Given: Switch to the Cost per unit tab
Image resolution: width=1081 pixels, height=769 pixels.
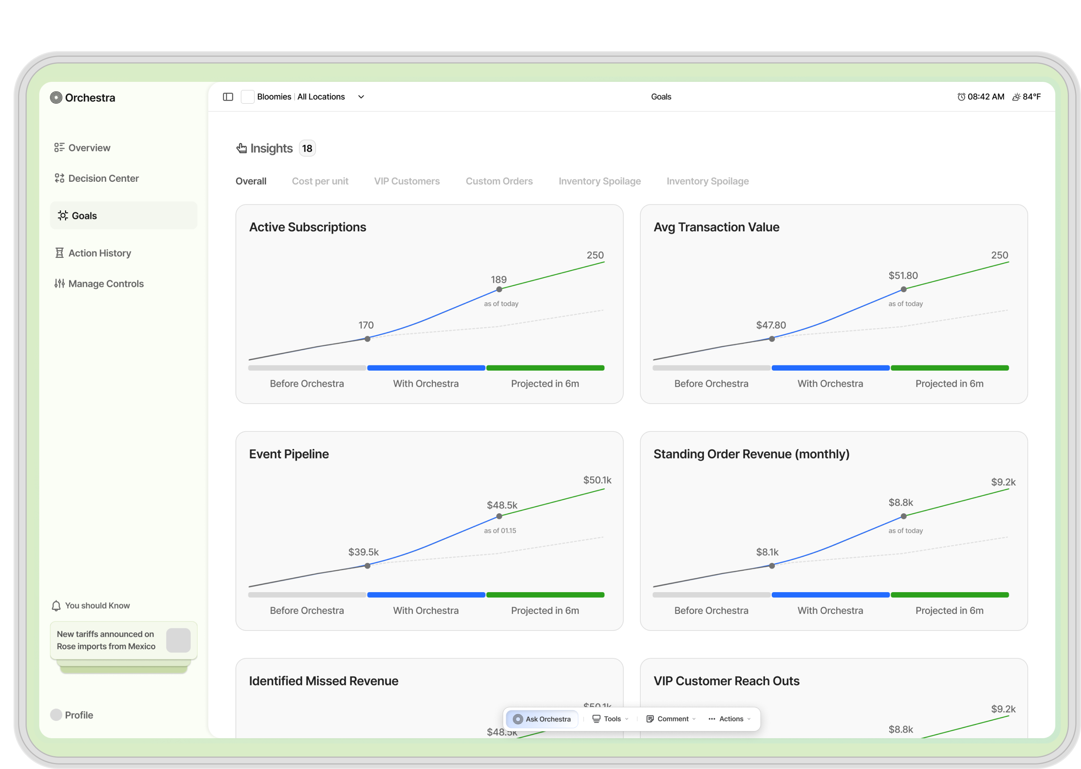Looking at the screenshot, I should (320, 181).
